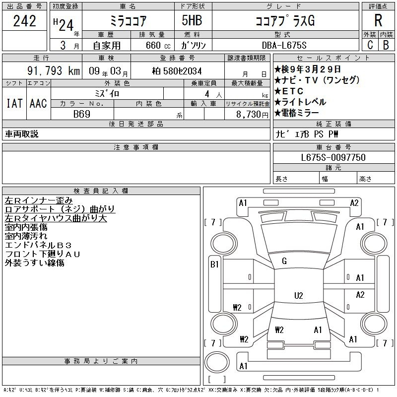Click genuine equipment ナビ エアB PS PW

tap(307, 134)
